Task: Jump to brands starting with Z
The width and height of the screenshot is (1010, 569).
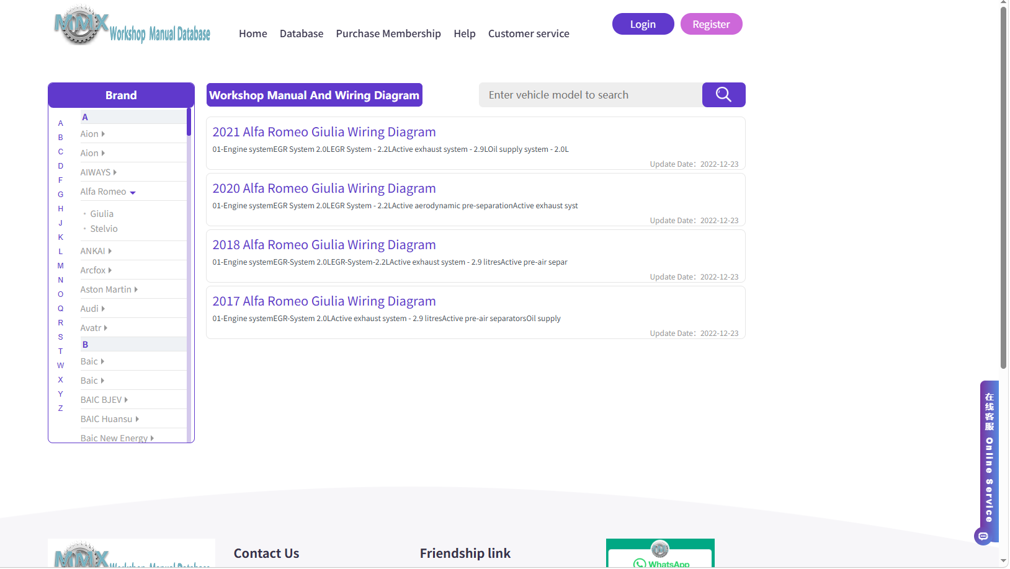Action: pos(61,408)
